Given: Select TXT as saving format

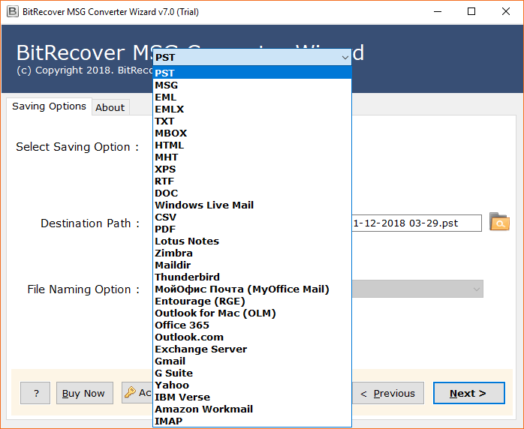Looking at the screenshot, I should tap(252, 121).
